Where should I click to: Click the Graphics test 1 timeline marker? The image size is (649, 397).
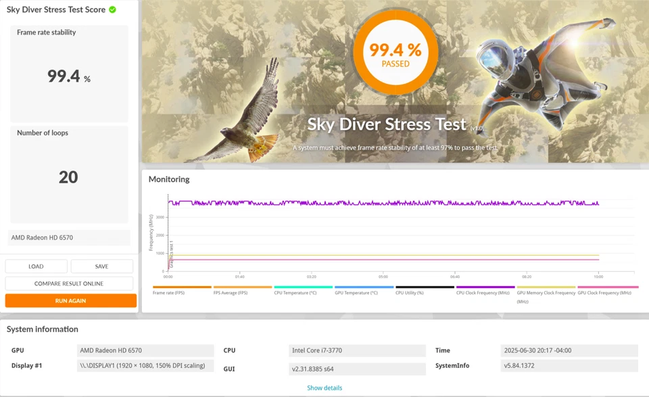(172, 254)
